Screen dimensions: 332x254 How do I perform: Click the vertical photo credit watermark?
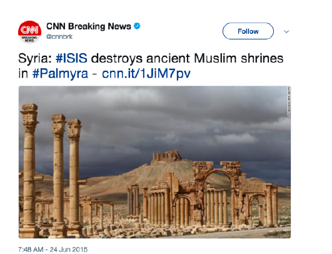pyautogui.click(x=289, y=101)
